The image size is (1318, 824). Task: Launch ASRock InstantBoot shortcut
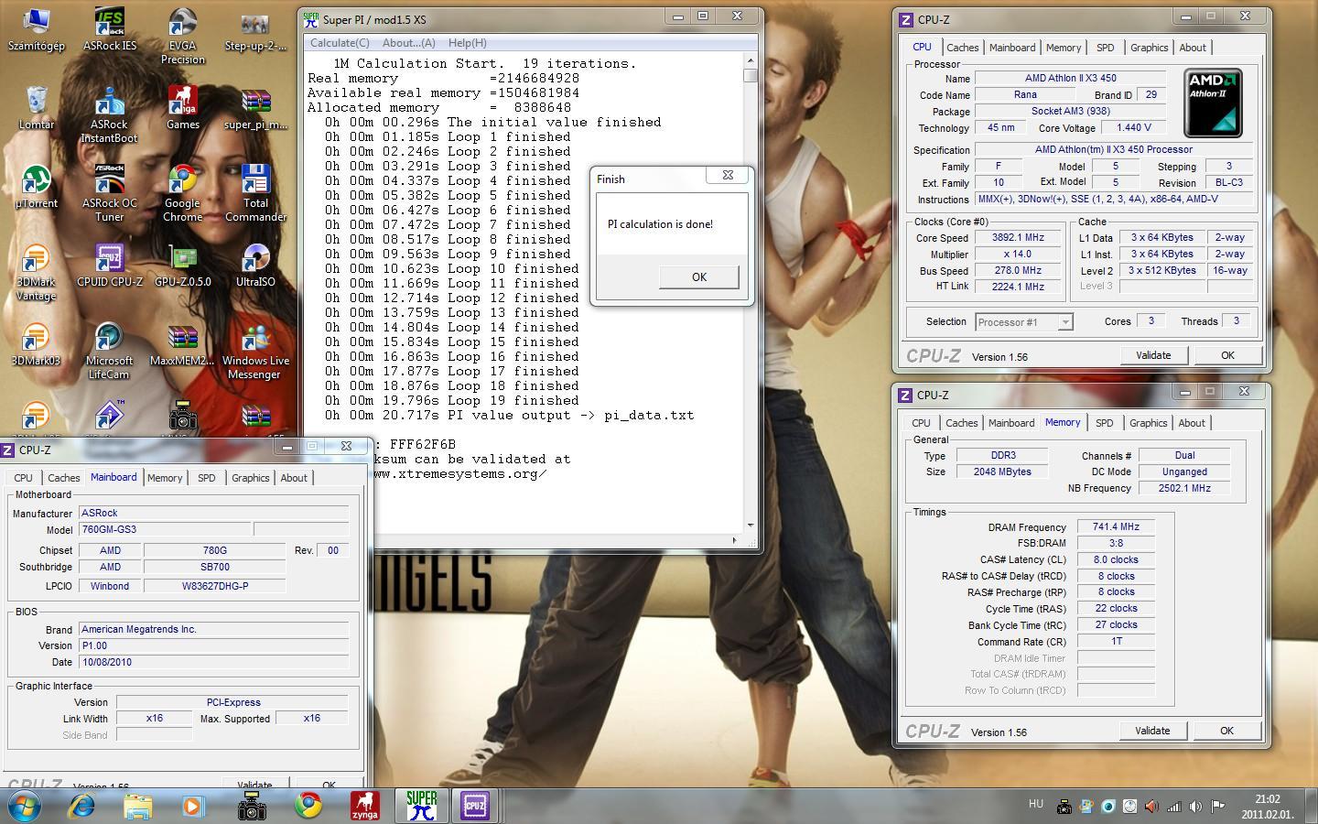109,114
